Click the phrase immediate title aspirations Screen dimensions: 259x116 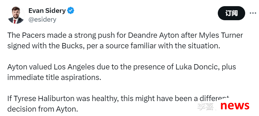tap(54, 78)
